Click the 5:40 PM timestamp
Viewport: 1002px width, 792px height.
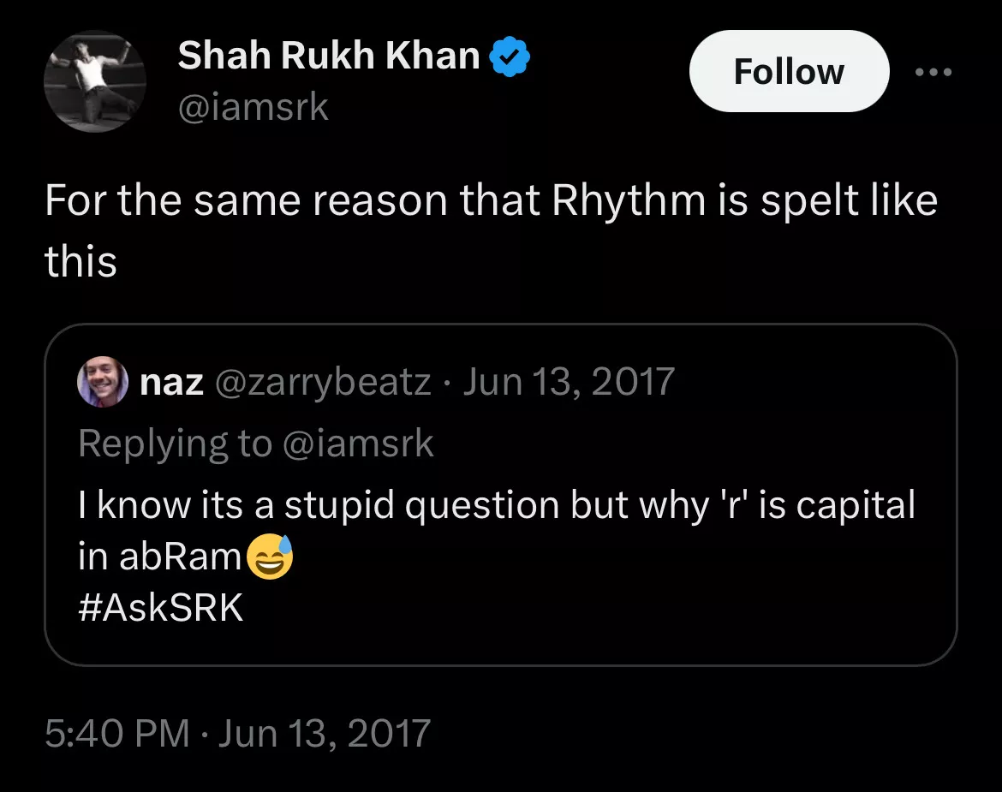click(117, 734)
